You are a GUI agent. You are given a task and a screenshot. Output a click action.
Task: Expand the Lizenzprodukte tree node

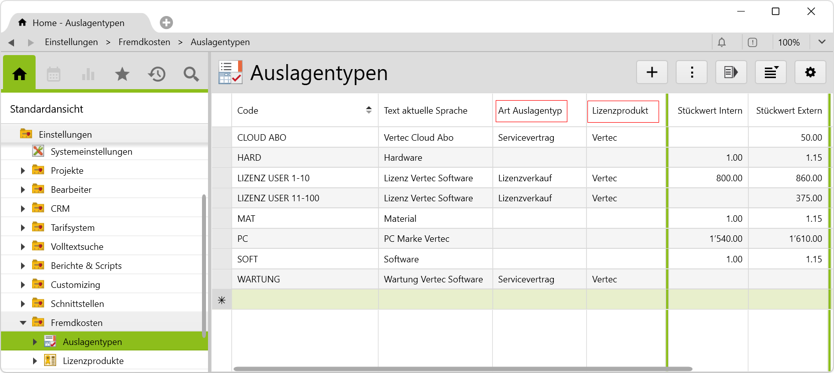[x=35, y=361]
